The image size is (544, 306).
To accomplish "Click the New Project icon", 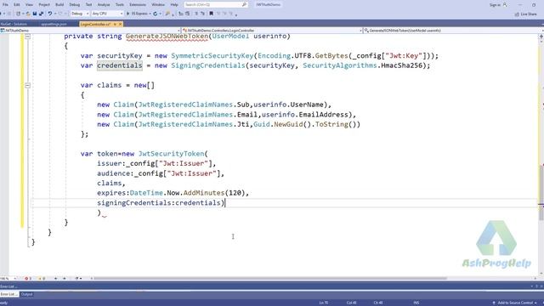I will pos(18,14).
